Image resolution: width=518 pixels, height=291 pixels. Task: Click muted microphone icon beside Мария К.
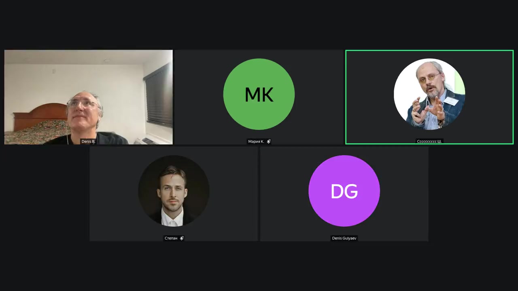coord(268,141)
